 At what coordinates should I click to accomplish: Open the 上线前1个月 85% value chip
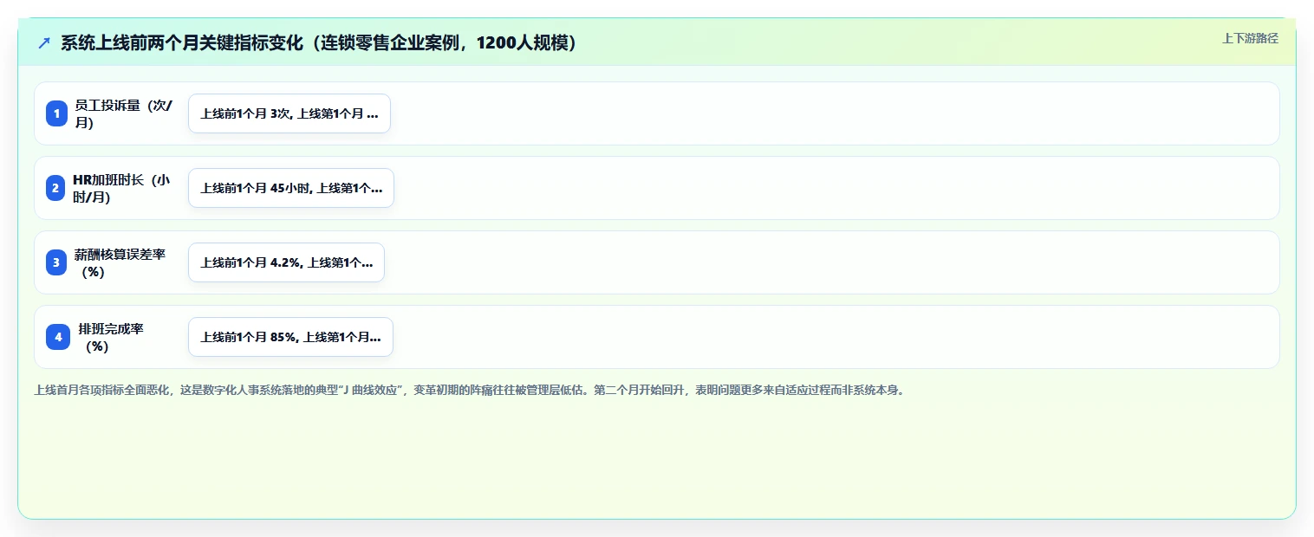tap(290, 337)
